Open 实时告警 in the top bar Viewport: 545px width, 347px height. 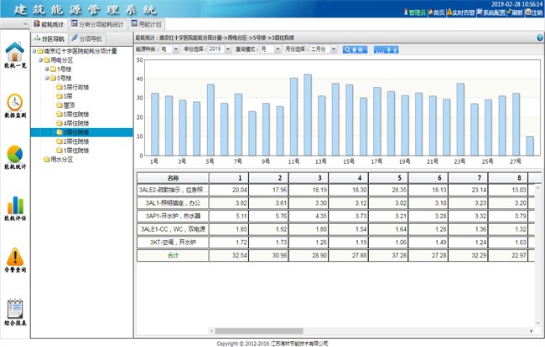point(461,13)
